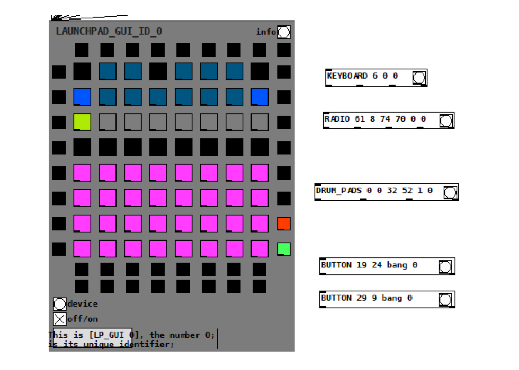Screen dimensions: 519x370
Task: Click the LAUNCHPAD_GUI_ID_0 title label
Action: (x=109, y=32)
